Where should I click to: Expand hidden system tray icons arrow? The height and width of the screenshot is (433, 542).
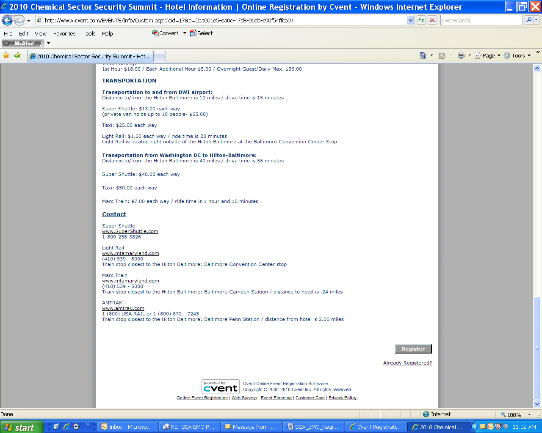[x=475, y=427]
